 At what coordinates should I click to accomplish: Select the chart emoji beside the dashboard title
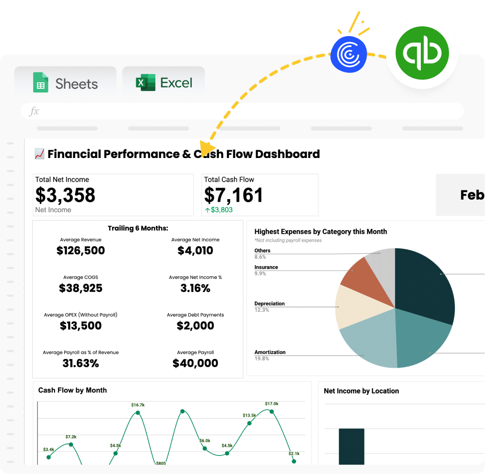(39, 153)
